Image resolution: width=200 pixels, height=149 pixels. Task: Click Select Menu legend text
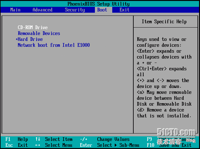pos(59,145)
